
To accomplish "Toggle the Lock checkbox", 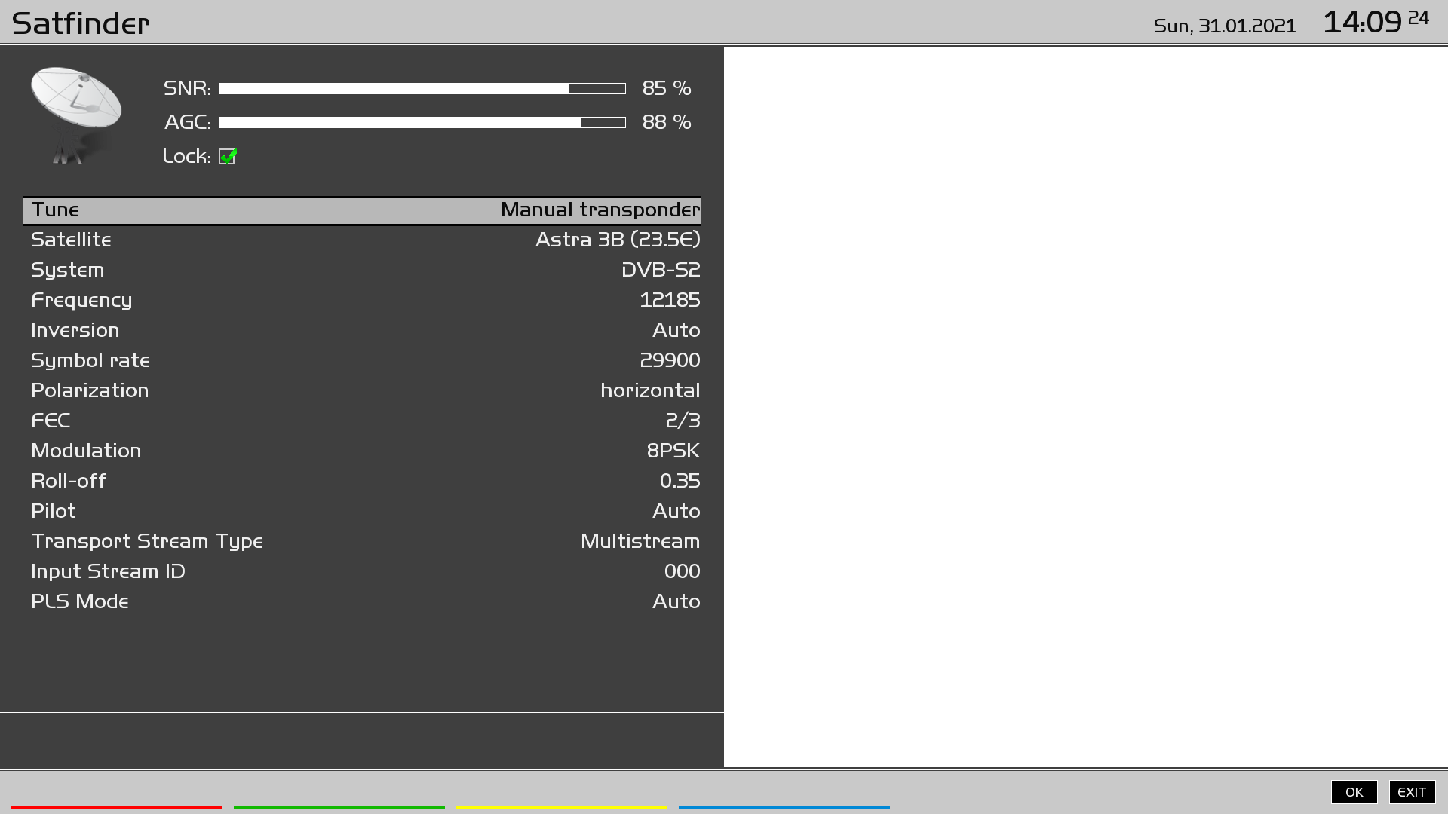I will [227, 156].
